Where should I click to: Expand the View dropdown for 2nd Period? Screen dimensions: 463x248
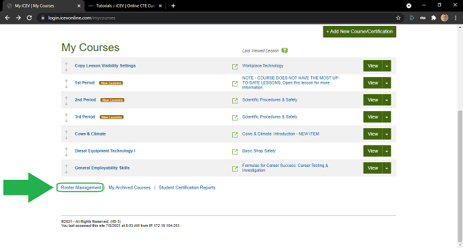(x=387, y=100)
